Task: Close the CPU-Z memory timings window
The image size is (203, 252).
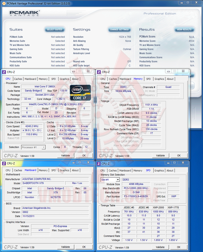Action: [183, 71]
